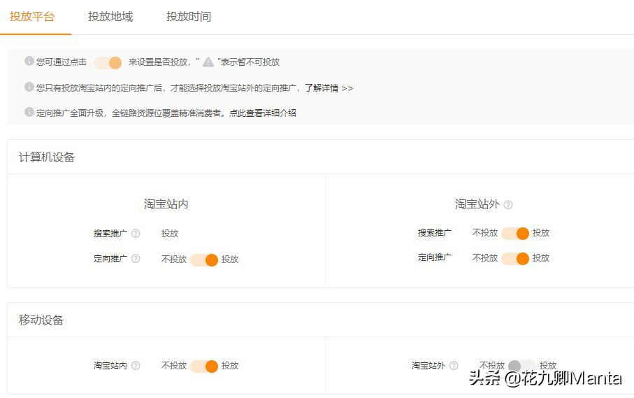Click the 移动设备 section heading
The image size is (634, 398).
point(41,320)
